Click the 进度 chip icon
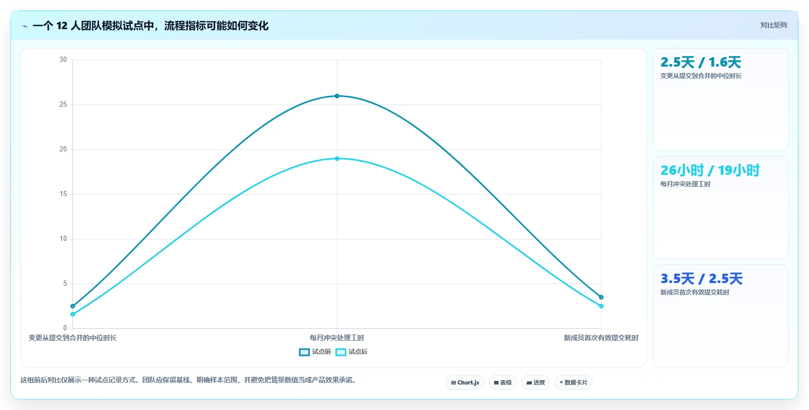This screenshot has height=410, width=809. click(529, 382)
